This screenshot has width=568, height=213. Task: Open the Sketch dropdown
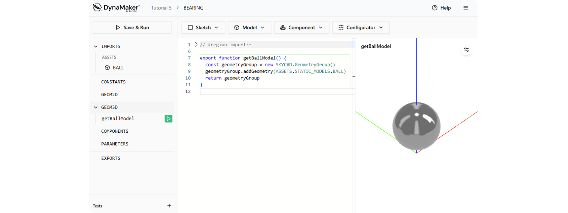(203, 27)
